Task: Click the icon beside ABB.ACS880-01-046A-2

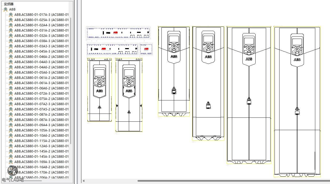Action: [11, 57]
